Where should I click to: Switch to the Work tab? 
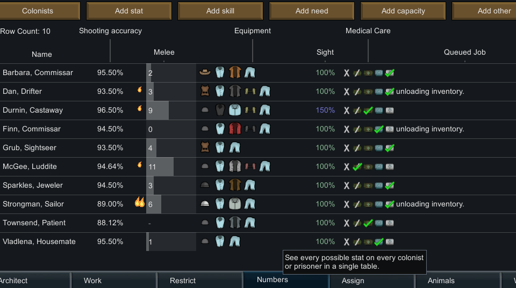92,280
